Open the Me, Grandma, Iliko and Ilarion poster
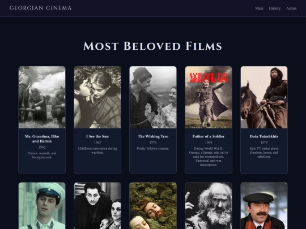 (42, 97)
